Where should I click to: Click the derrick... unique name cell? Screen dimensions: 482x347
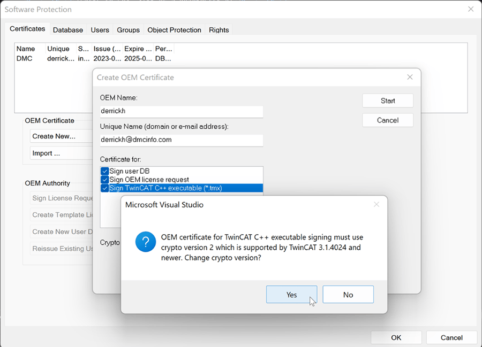[x=61, y=59]
